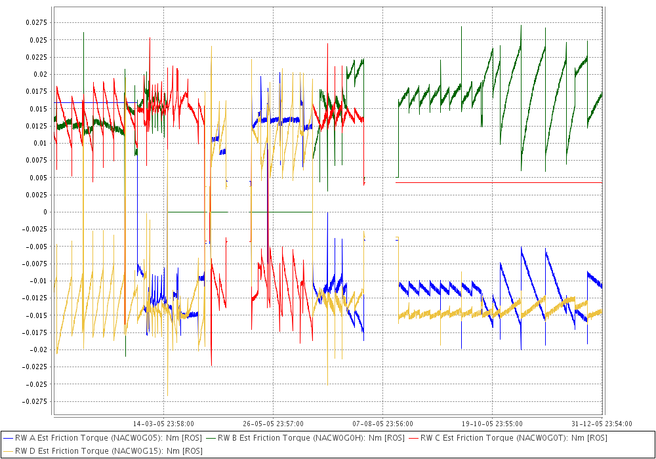Click the 26-05-05 23:57:00 time axis label
The image size is (656, 459).
tap(273, 424)
